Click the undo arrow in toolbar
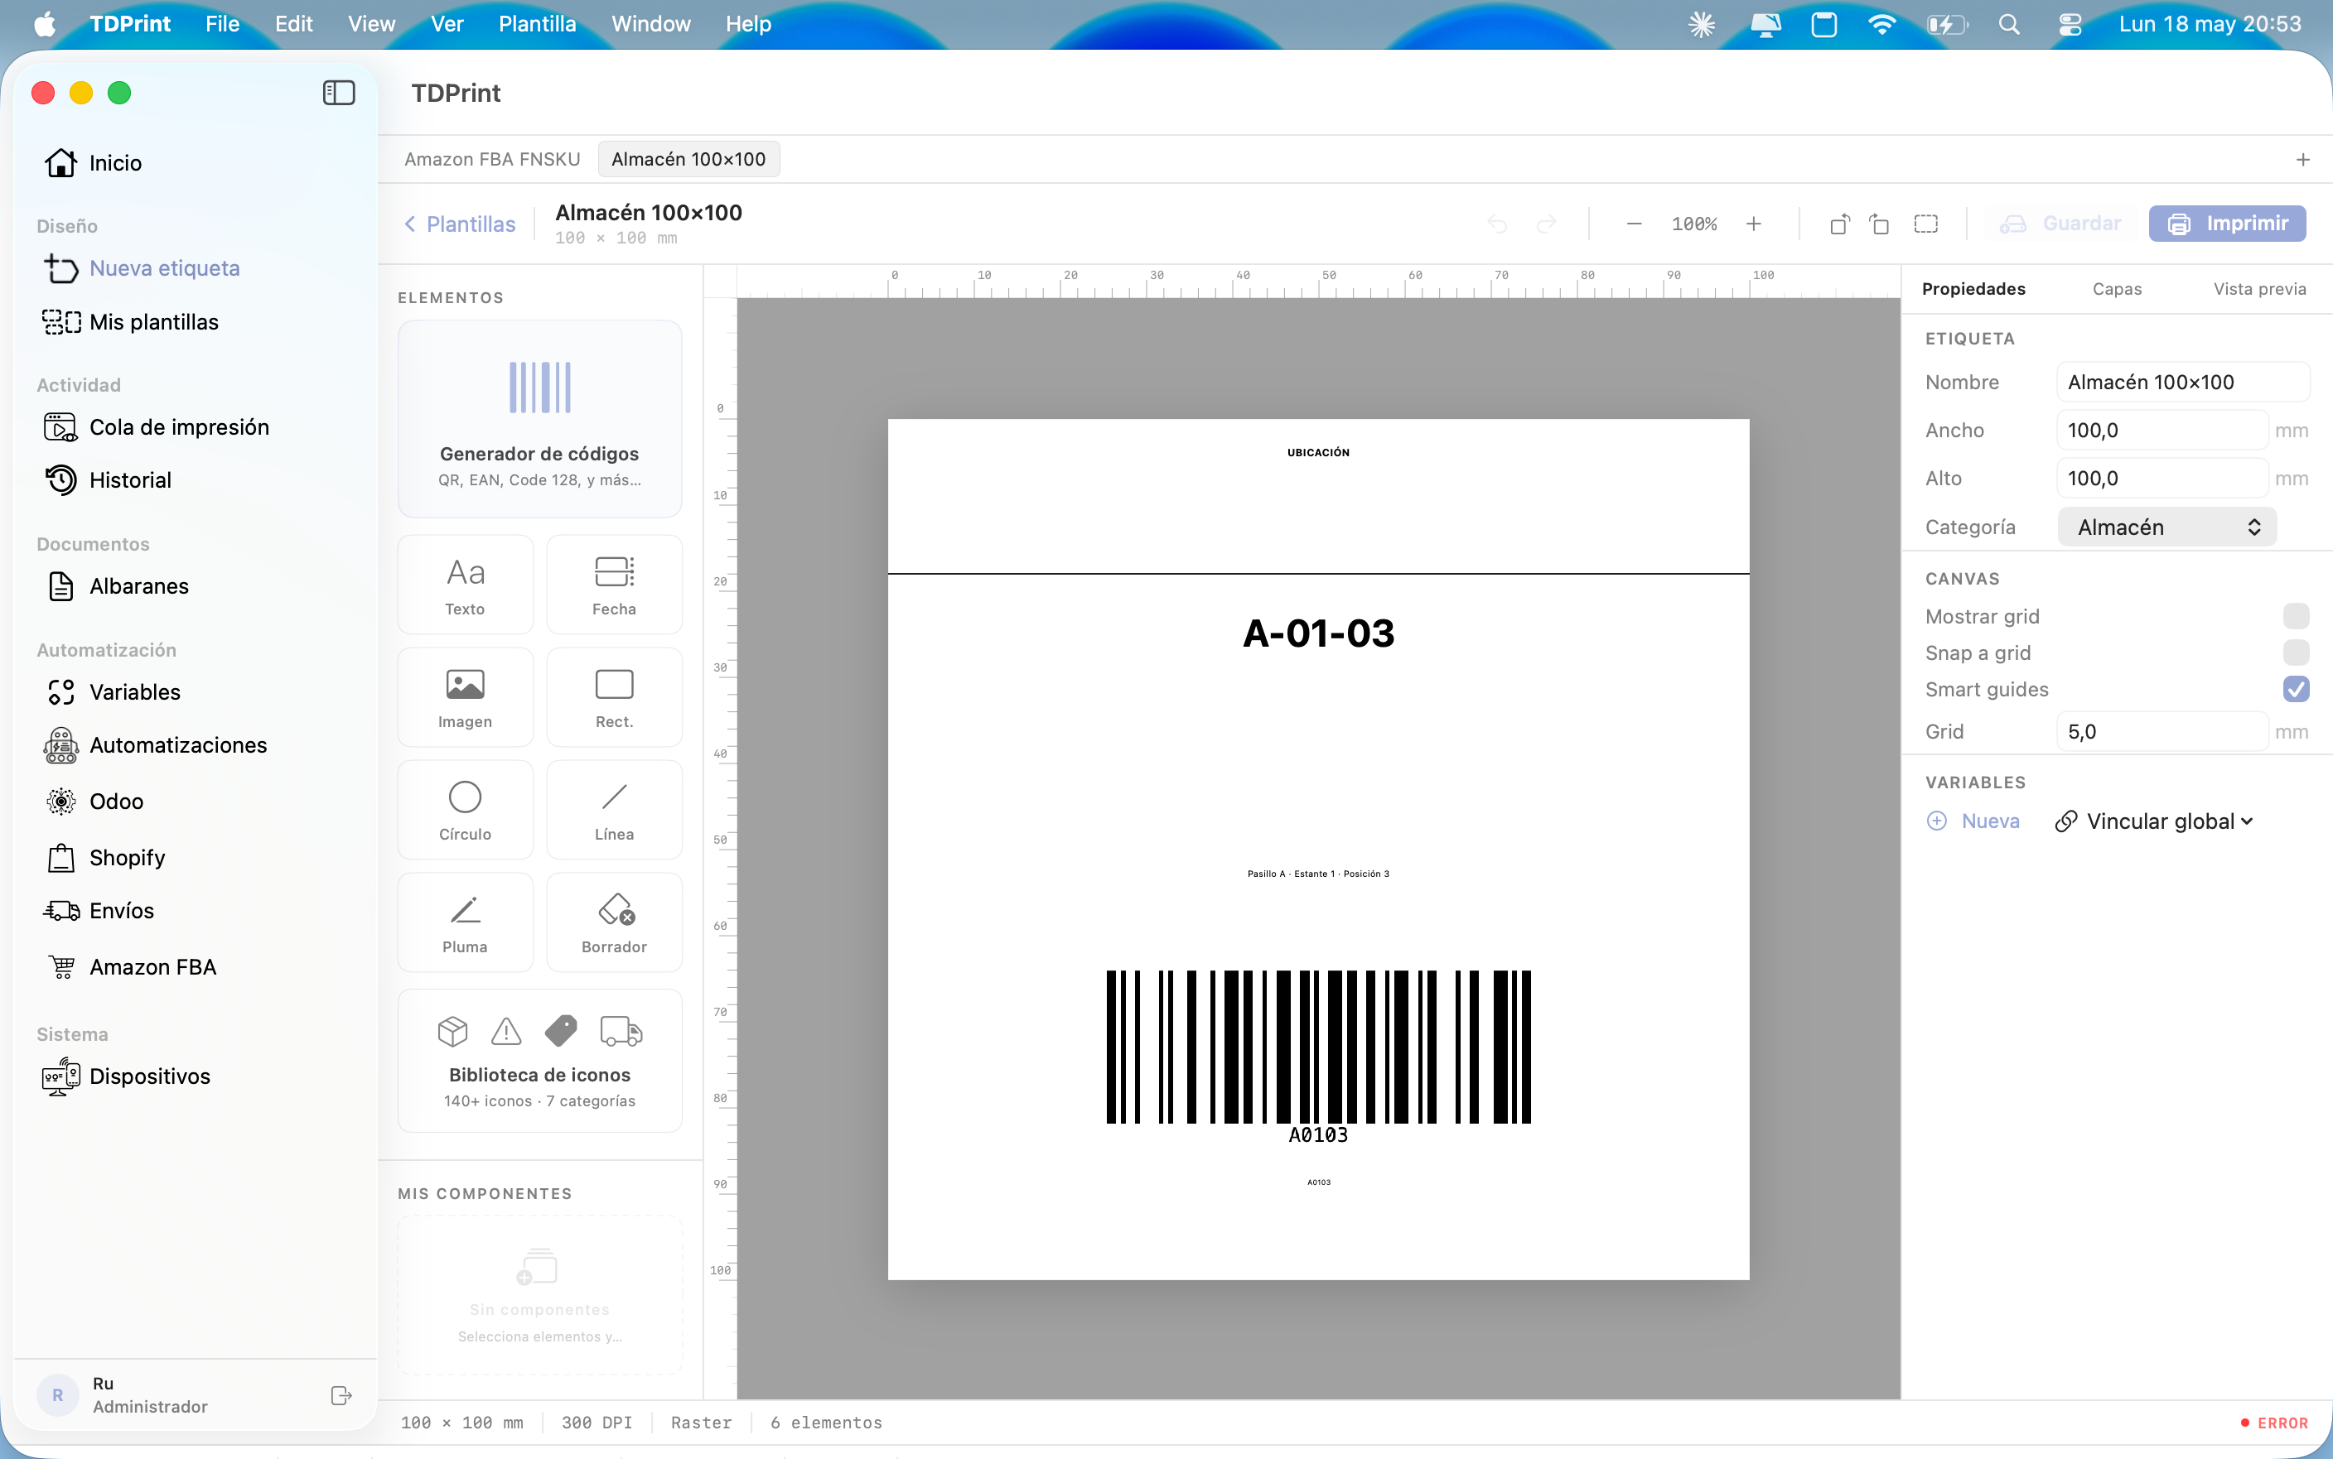Viewport: 2333px width, 1459px height. (1497, 224)
